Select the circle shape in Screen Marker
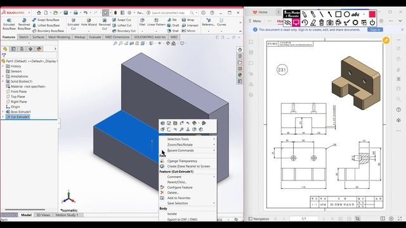Image resolution: width=406 pixels, height=228 pixels. coord(347,14)
